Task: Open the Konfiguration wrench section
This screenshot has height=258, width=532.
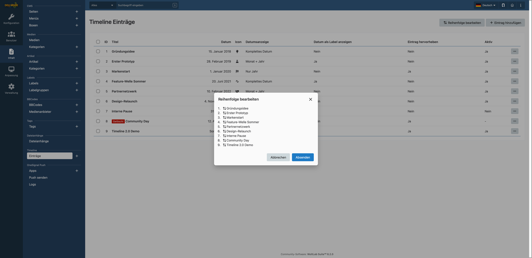Action: click(11, 19)
